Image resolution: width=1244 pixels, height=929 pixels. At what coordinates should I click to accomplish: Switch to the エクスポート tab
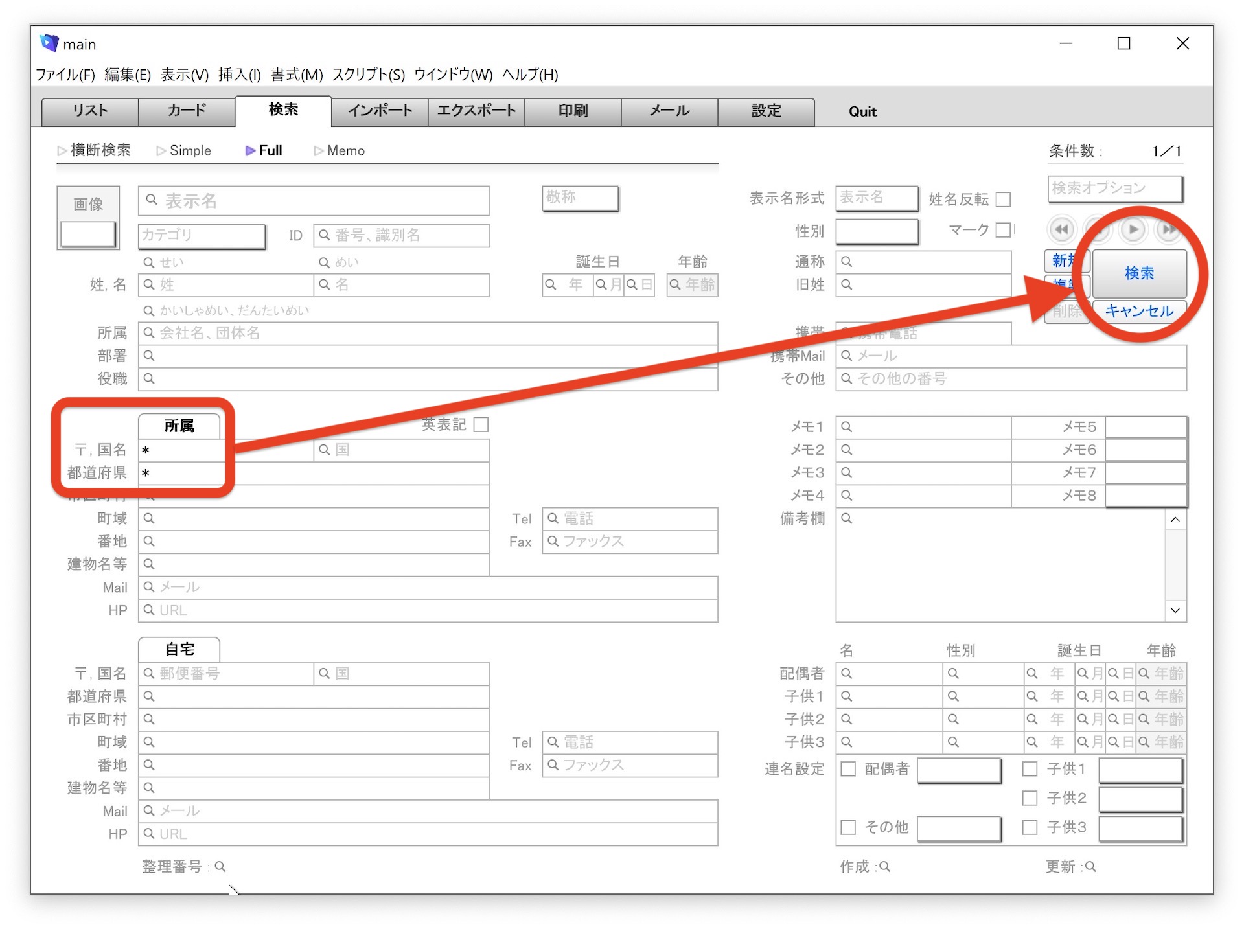[476, 111]
